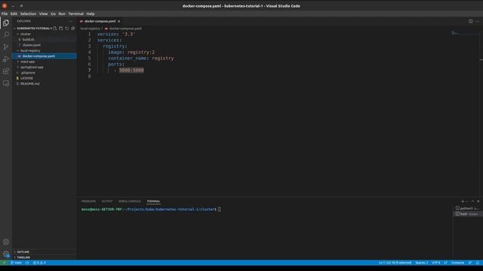The height and width of the screenshot is (271, 483).
Task: Expand the springboot-app folder
Action: pos(32,67)
